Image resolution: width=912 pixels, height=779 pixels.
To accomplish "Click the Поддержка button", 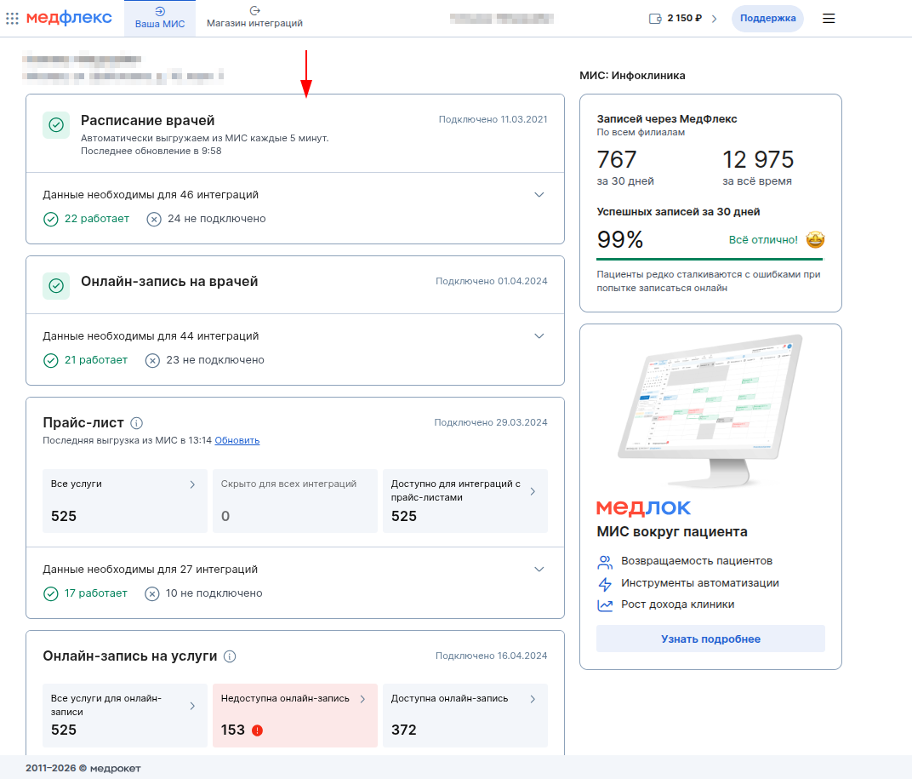I will pyautogui.click(x=767, y=18).
